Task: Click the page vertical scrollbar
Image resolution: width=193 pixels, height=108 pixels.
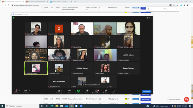Action: pyautogui.click(x=192, y=55)
